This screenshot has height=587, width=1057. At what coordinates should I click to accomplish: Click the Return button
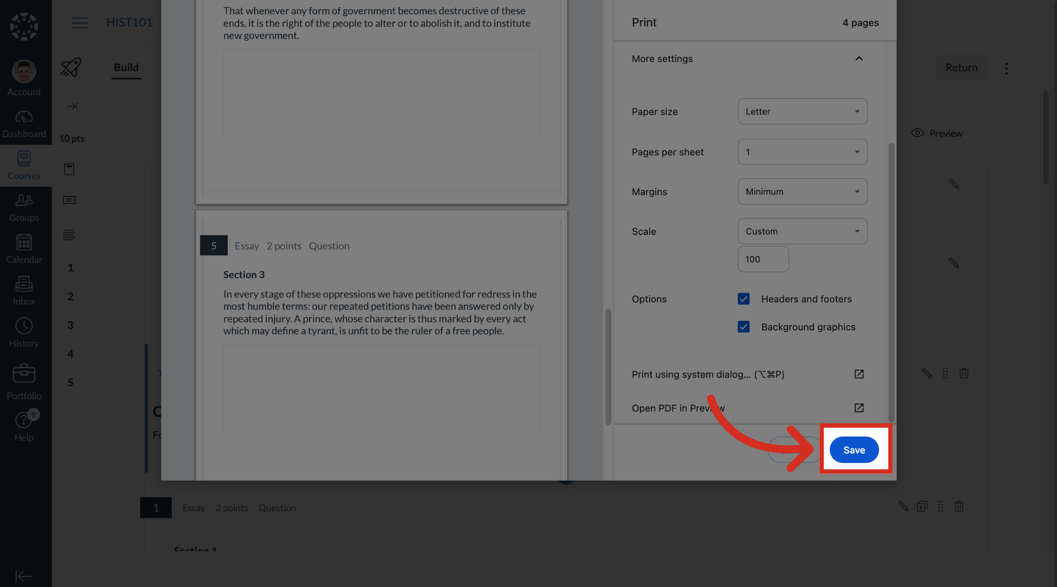[961, 67]
